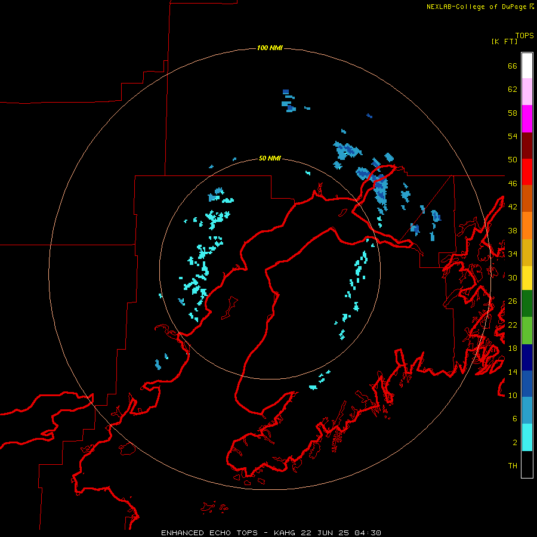537x537 pixels.
Task: Click the KAHG station identifier in caption
Action: pos(285,533)
